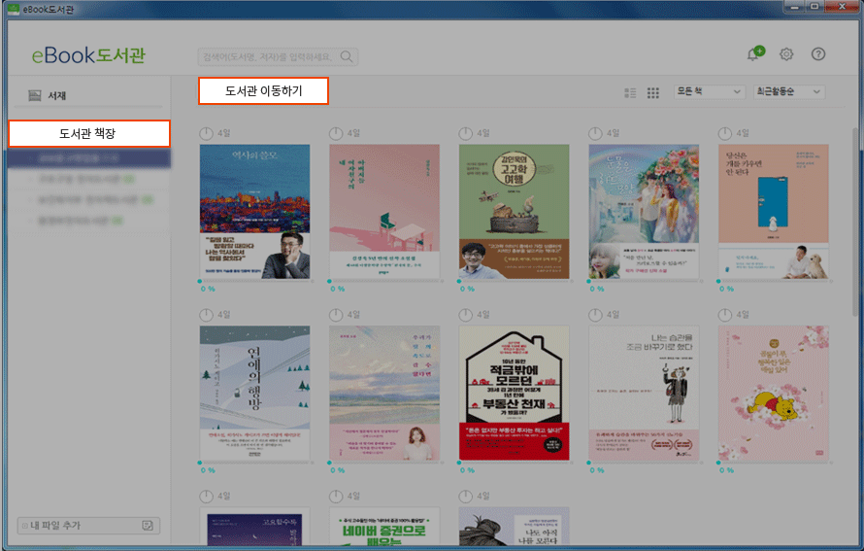Viewport: 864px width, 551px height.
Task: Open the notifications bell icon
Action: (753, 54)
